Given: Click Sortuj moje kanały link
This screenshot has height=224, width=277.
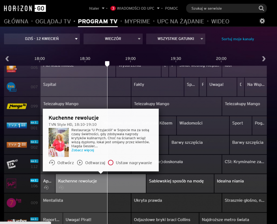Looking at the screenshot, I should [238, 39].
